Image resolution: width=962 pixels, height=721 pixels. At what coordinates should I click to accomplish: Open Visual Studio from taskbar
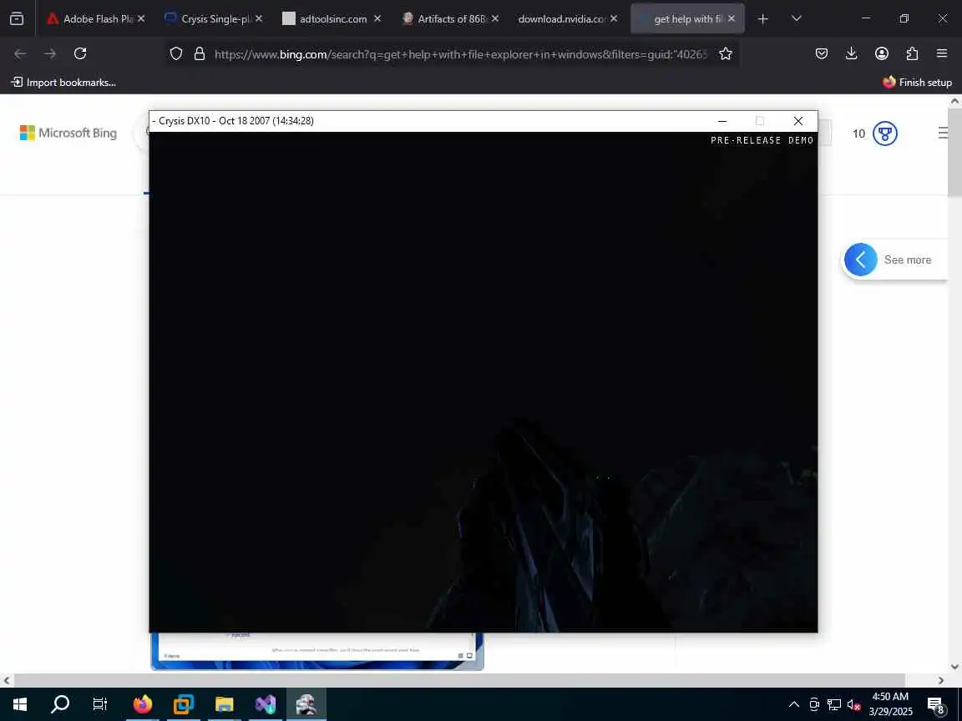click(266, 703)
